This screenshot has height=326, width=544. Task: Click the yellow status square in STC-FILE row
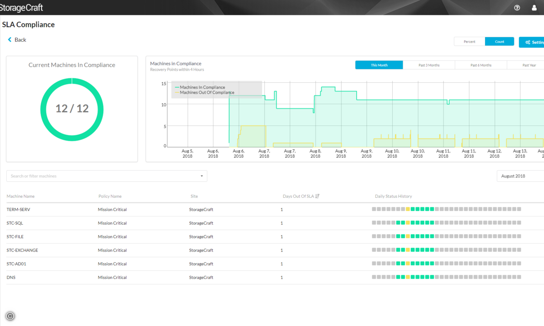point(408,236)
